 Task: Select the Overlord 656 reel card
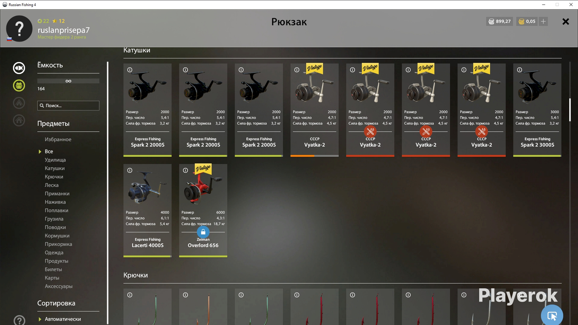click(x=203, y=211)
